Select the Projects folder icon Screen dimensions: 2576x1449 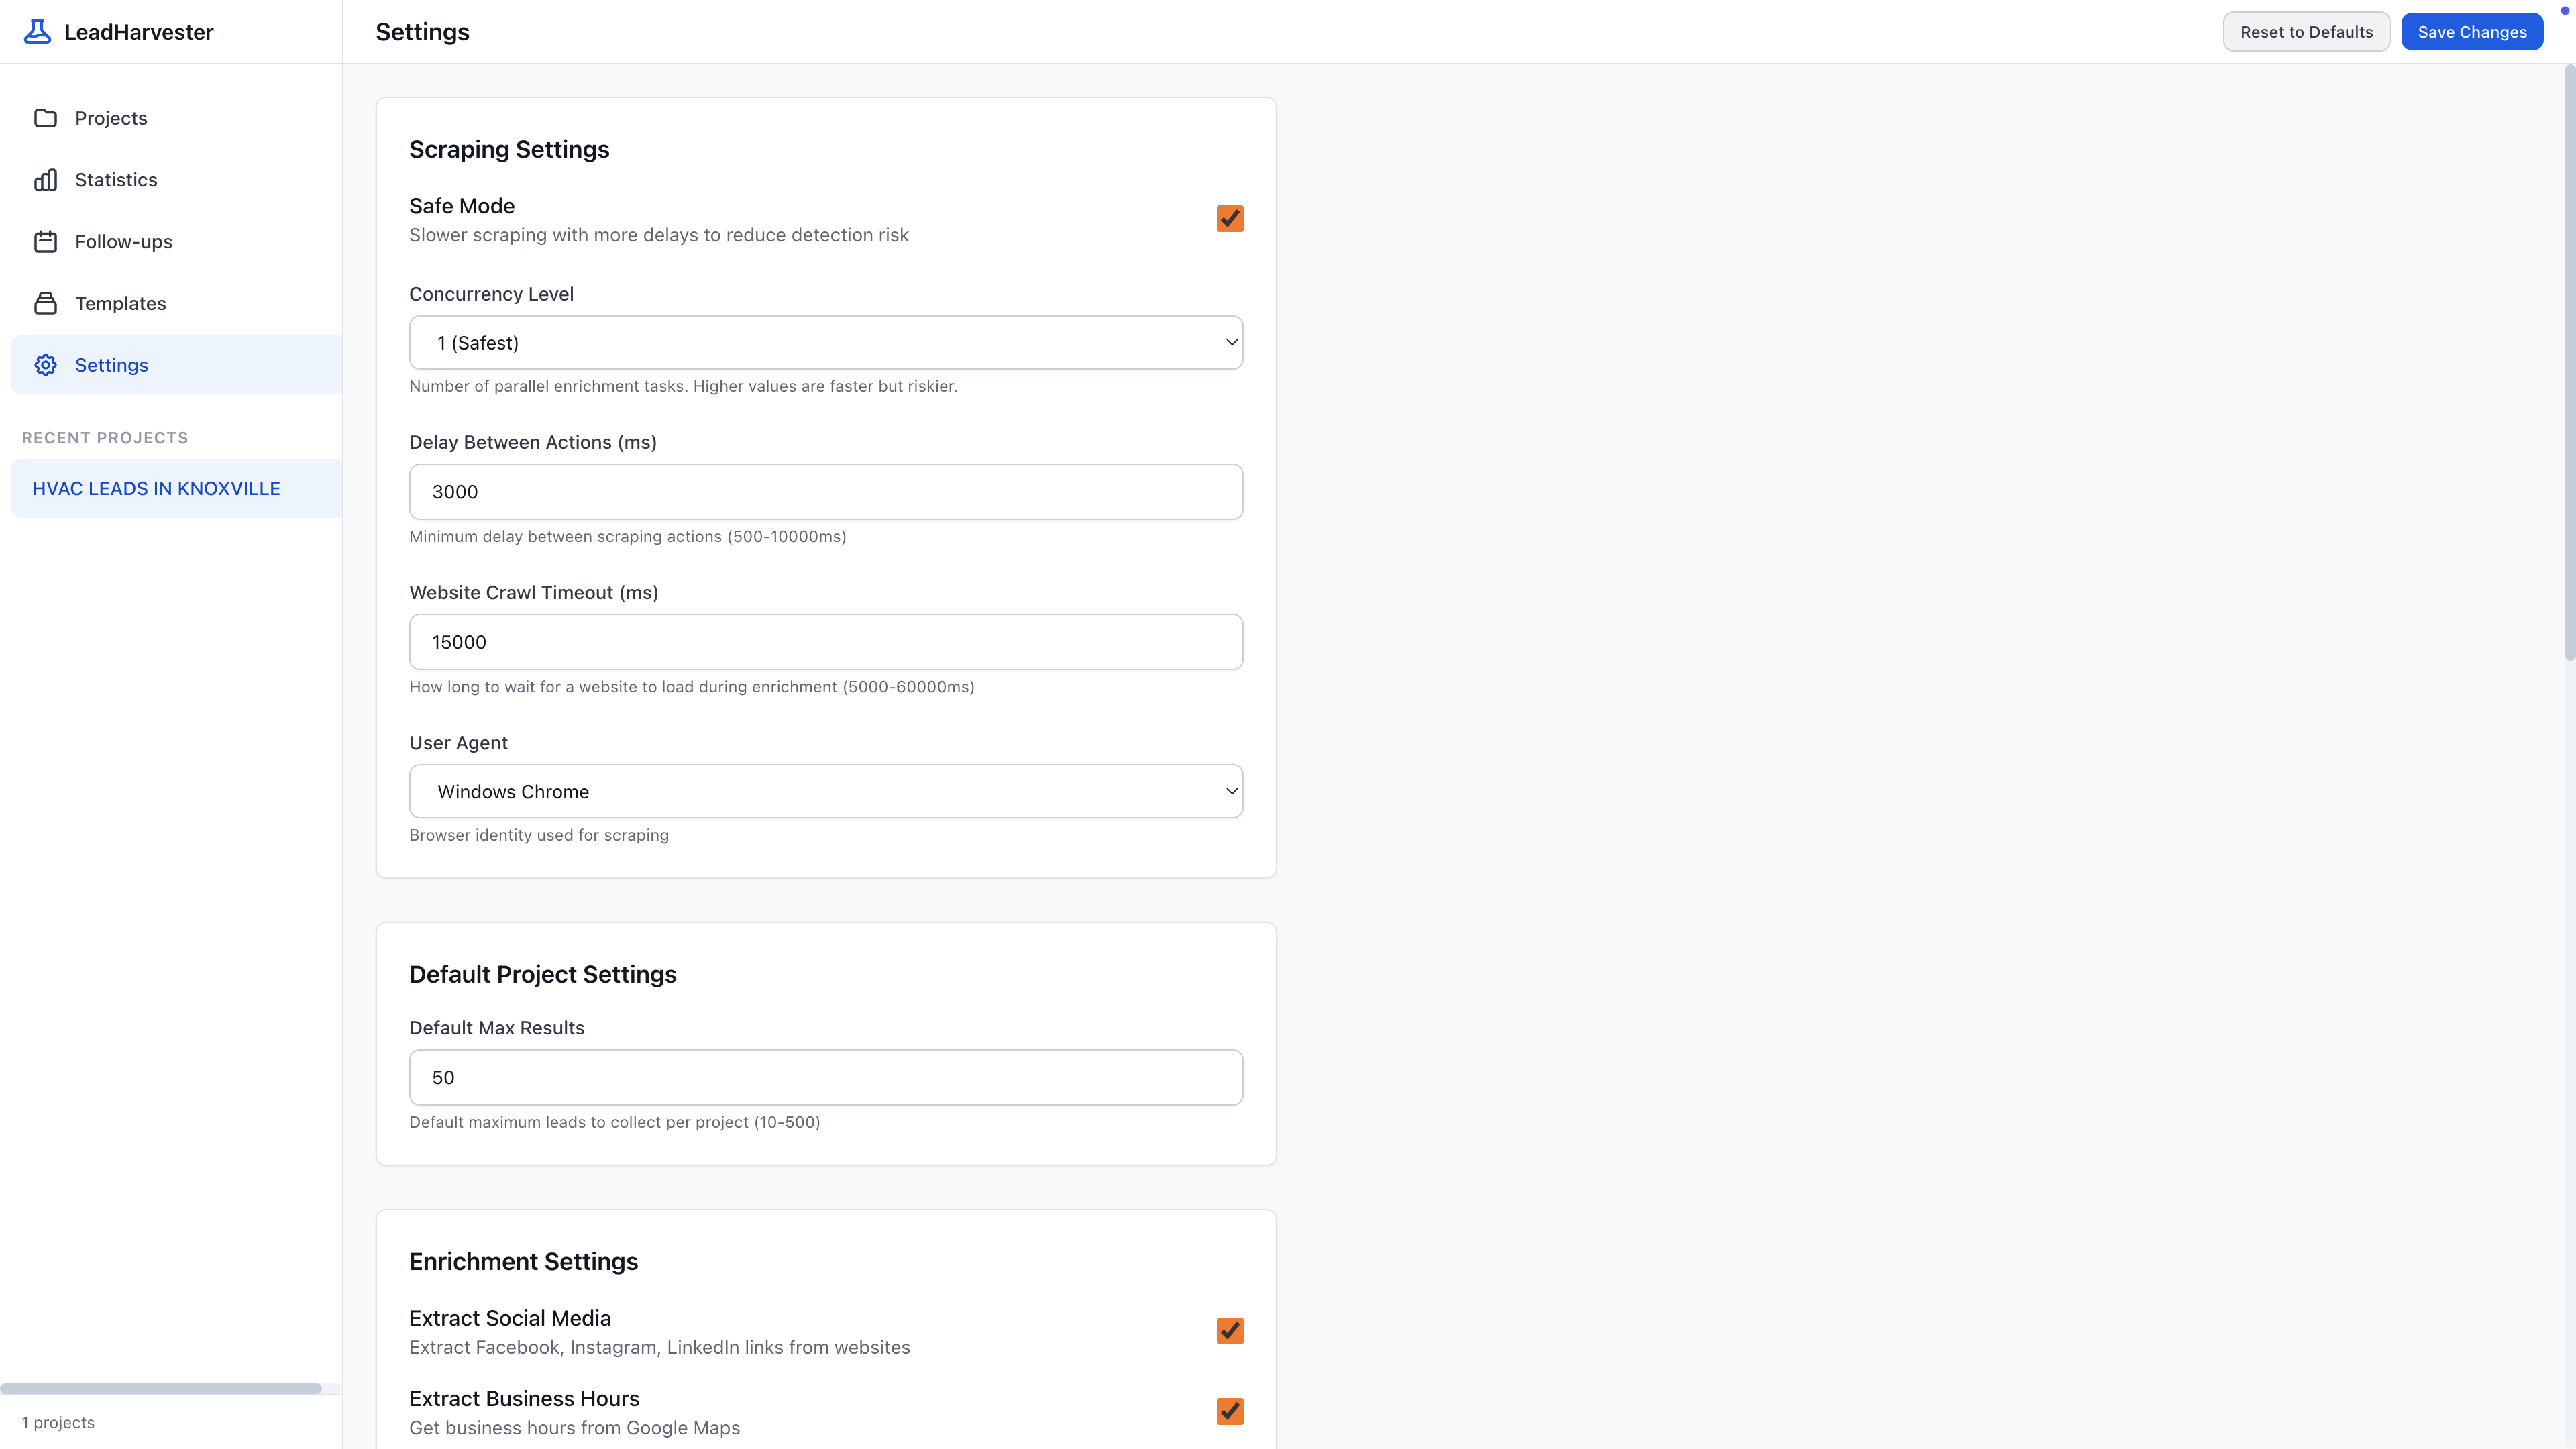45,118
